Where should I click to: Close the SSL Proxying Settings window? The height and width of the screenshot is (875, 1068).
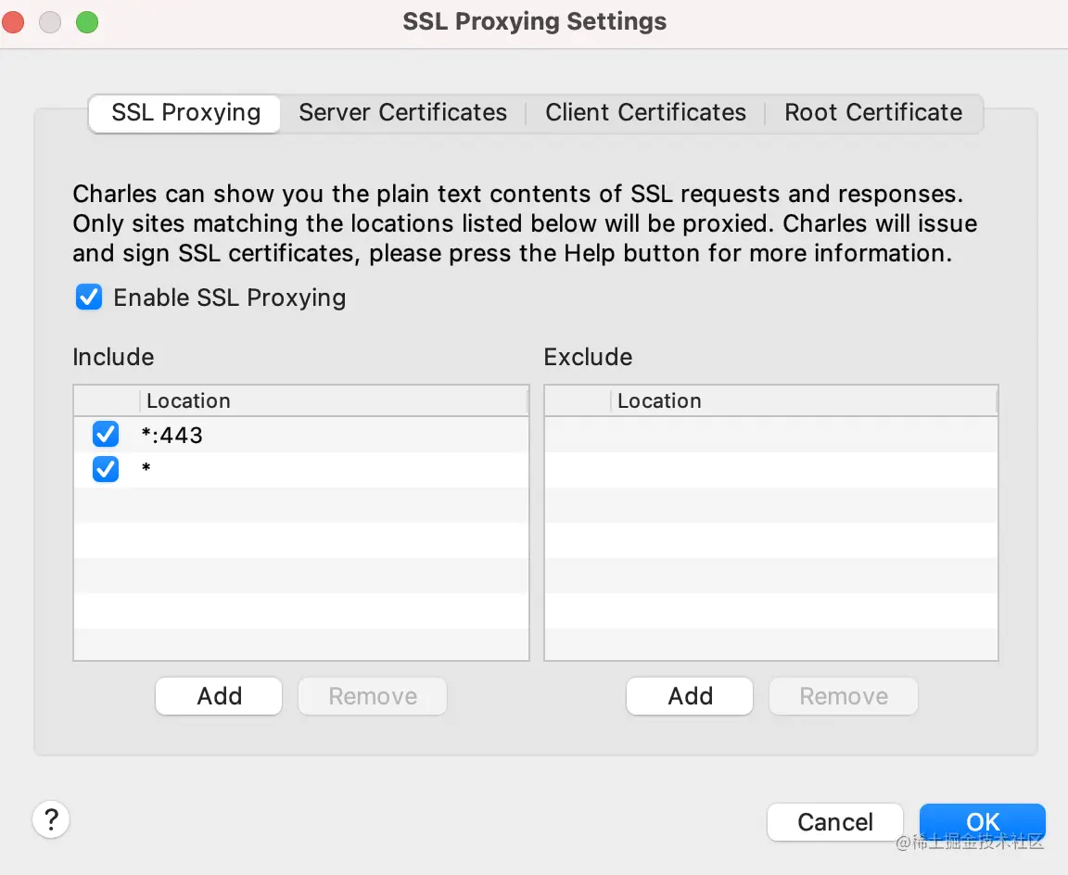coord(14,22)
